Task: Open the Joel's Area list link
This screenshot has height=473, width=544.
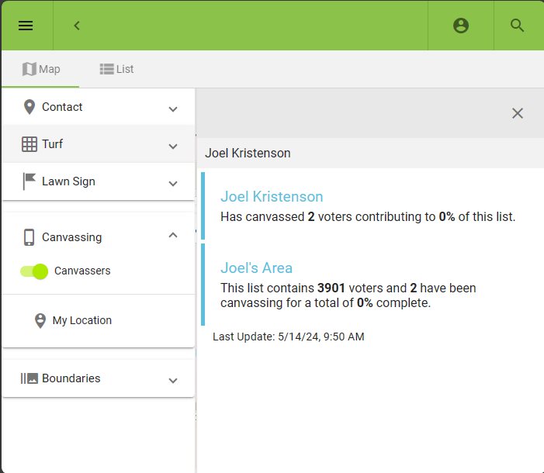Action: point(256,268)
